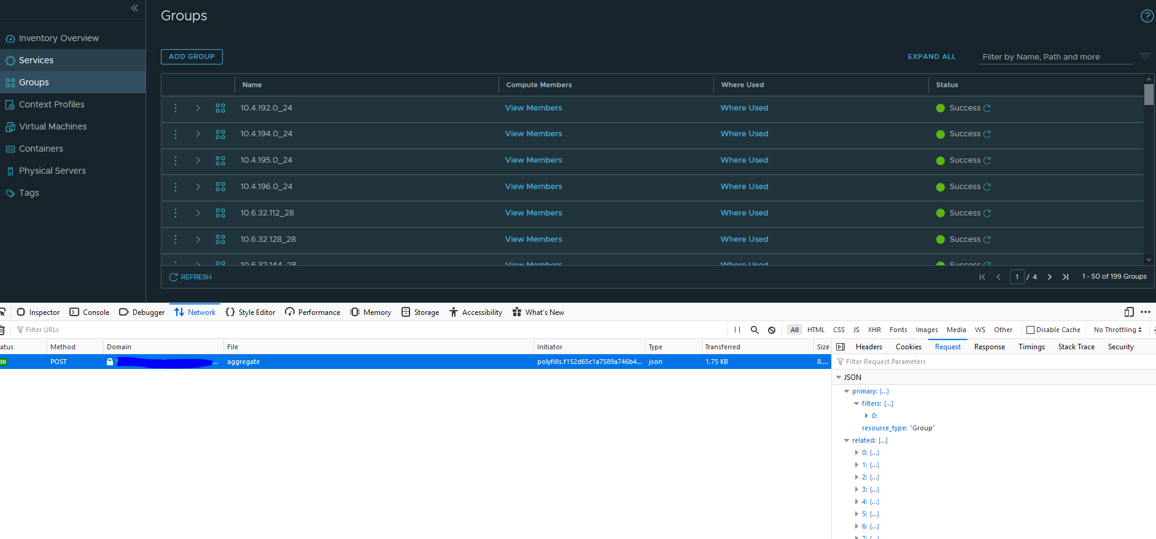Filter network requests by CSS
Image resolution: width=1156 pixels, height=539 pixels.
click(839, 330)
